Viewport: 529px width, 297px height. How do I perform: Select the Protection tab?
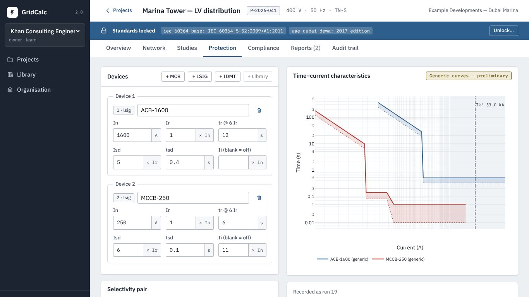coord(222,48)
